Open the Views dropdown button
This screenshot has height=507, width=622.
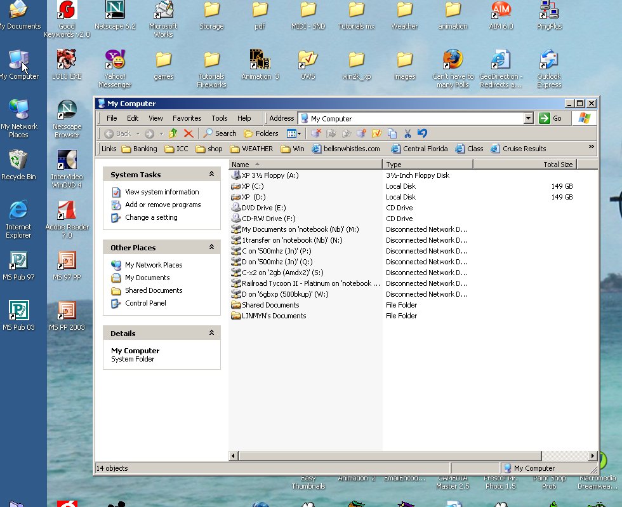coord(293,133)
